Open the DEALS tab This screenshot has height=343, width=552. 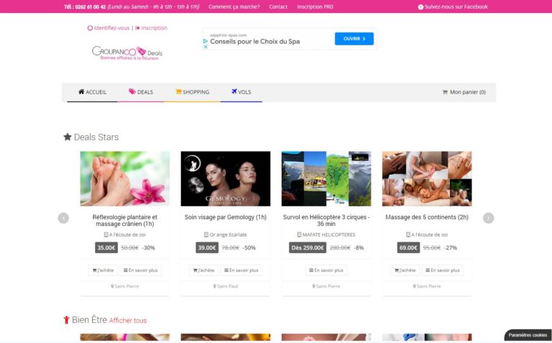(x=140, y=92)
